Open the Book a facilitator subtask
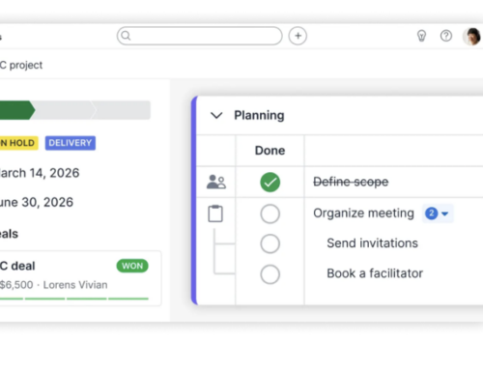Viewport: 483px width, 370px height. pos(375,273)
